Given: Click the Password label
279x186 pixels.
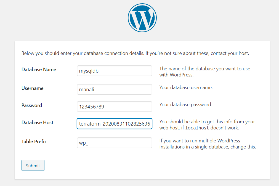Looking at the screenshot, I should pos(32,105).
